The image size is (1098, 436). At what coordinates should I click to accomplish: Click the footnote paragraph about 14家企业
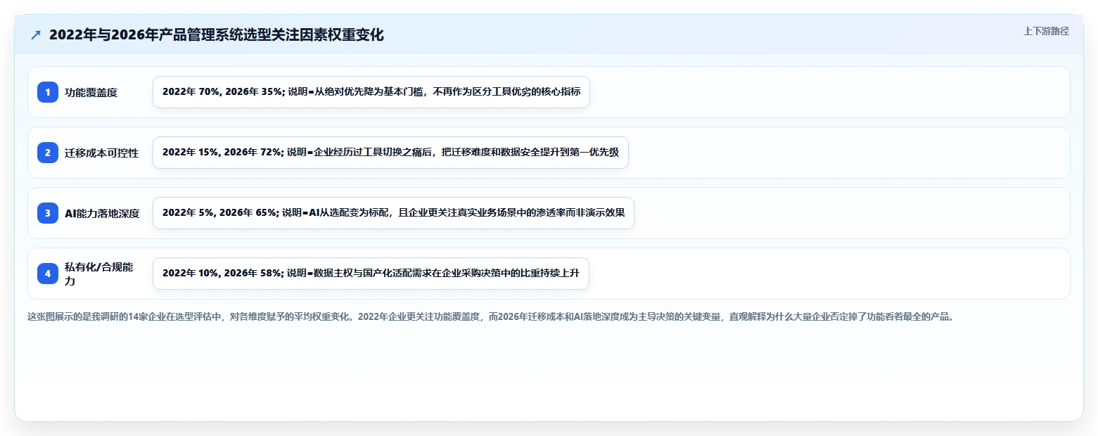(x=491, y=316)
